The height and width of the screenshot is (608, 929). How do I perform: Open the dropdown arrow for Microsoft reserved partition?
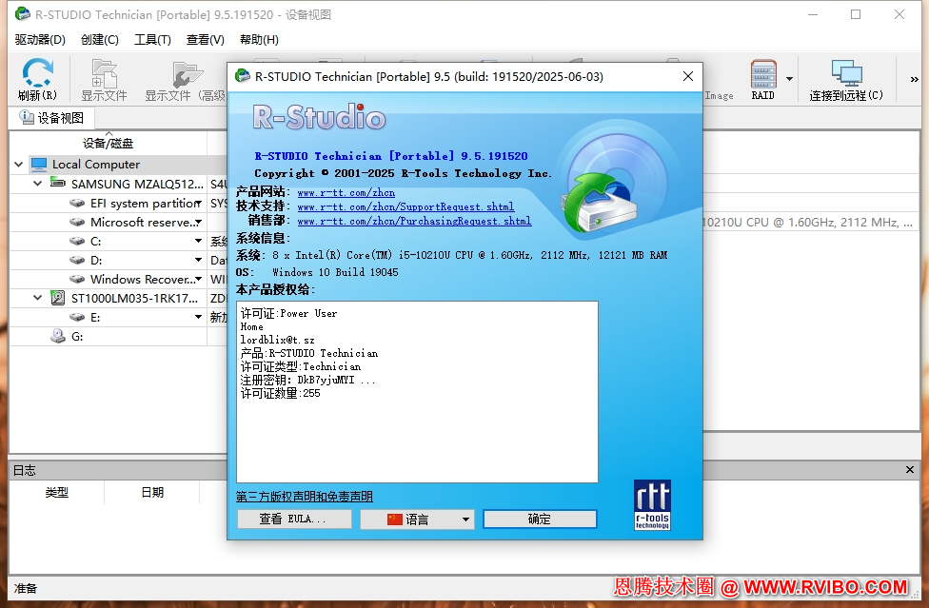(x=199, y=222)
